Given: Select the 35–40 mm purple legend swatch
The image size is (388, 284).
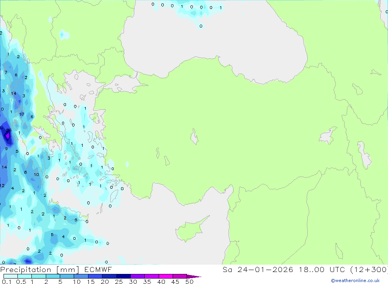Looking at the screenshot, I should pyautogui.click(x=152, y=276).
